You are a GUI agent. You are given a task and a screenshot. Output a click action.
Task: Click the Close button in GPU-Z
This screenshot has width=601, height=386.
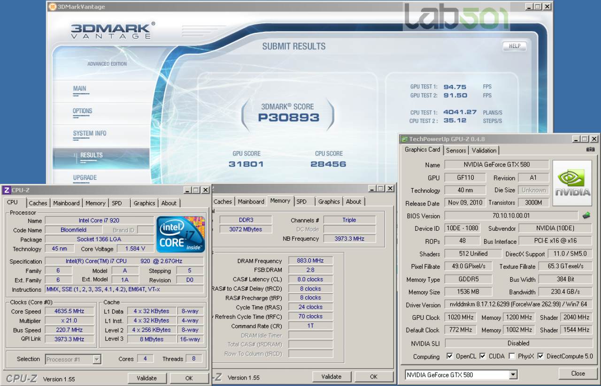click(x=578, y=374)
